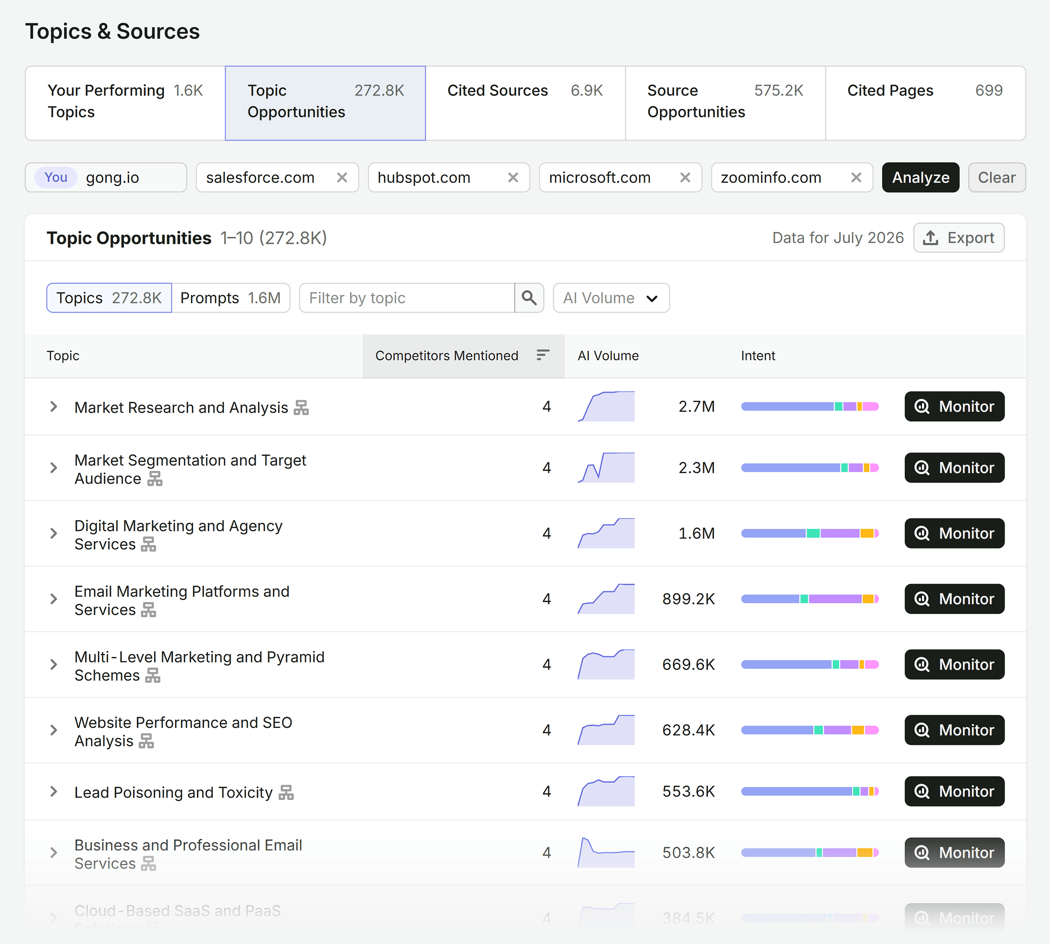Viewport: 1050px width, 944px height.
Task: Open the Source Opportunities tab
Action: [725, 103]
